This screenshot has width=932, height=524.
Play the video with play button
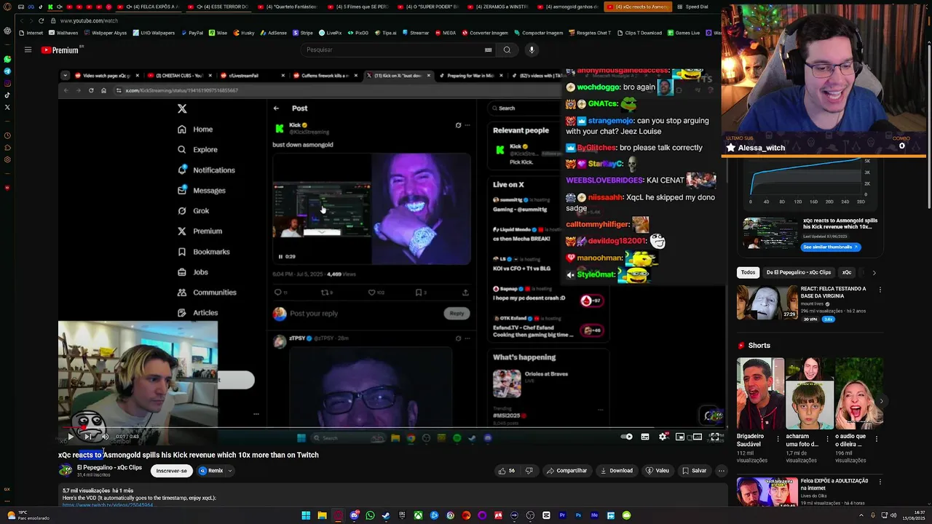coord(71,437)
